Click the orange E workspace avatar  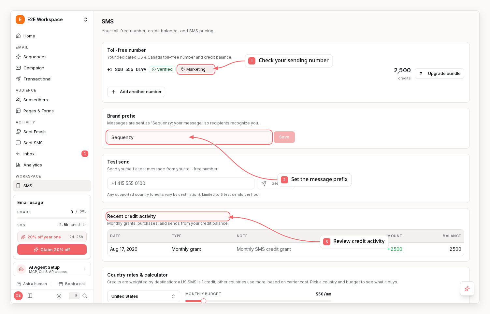click(x=20, y=20)
